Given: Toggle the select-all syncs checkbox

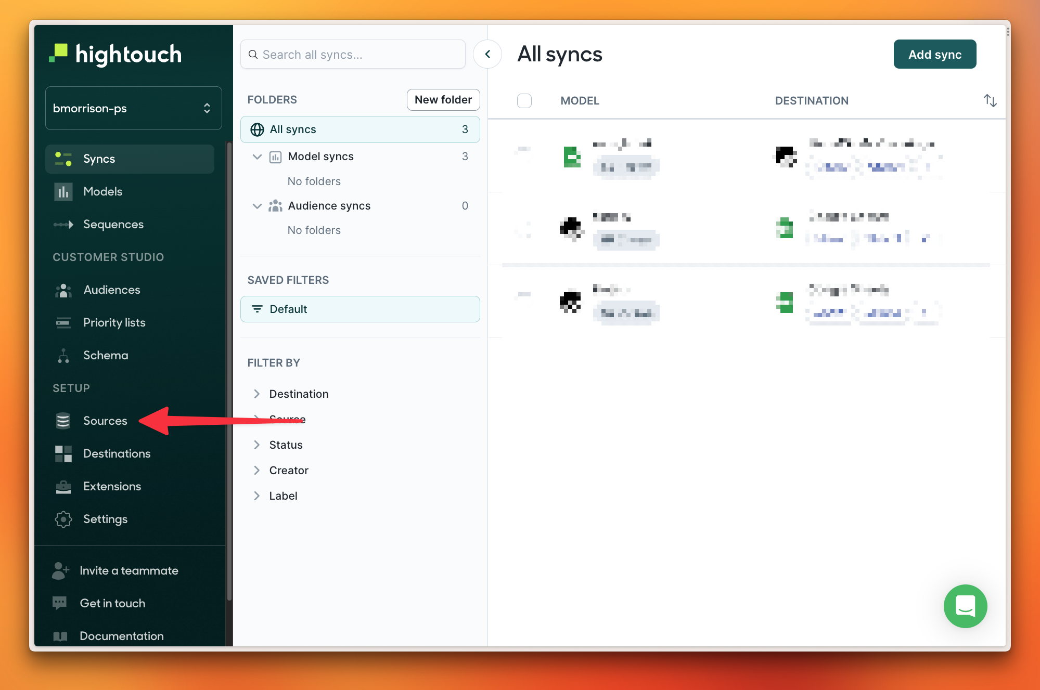Looking at the screenshot, I should pyautogui.click(x=524, y=100).
